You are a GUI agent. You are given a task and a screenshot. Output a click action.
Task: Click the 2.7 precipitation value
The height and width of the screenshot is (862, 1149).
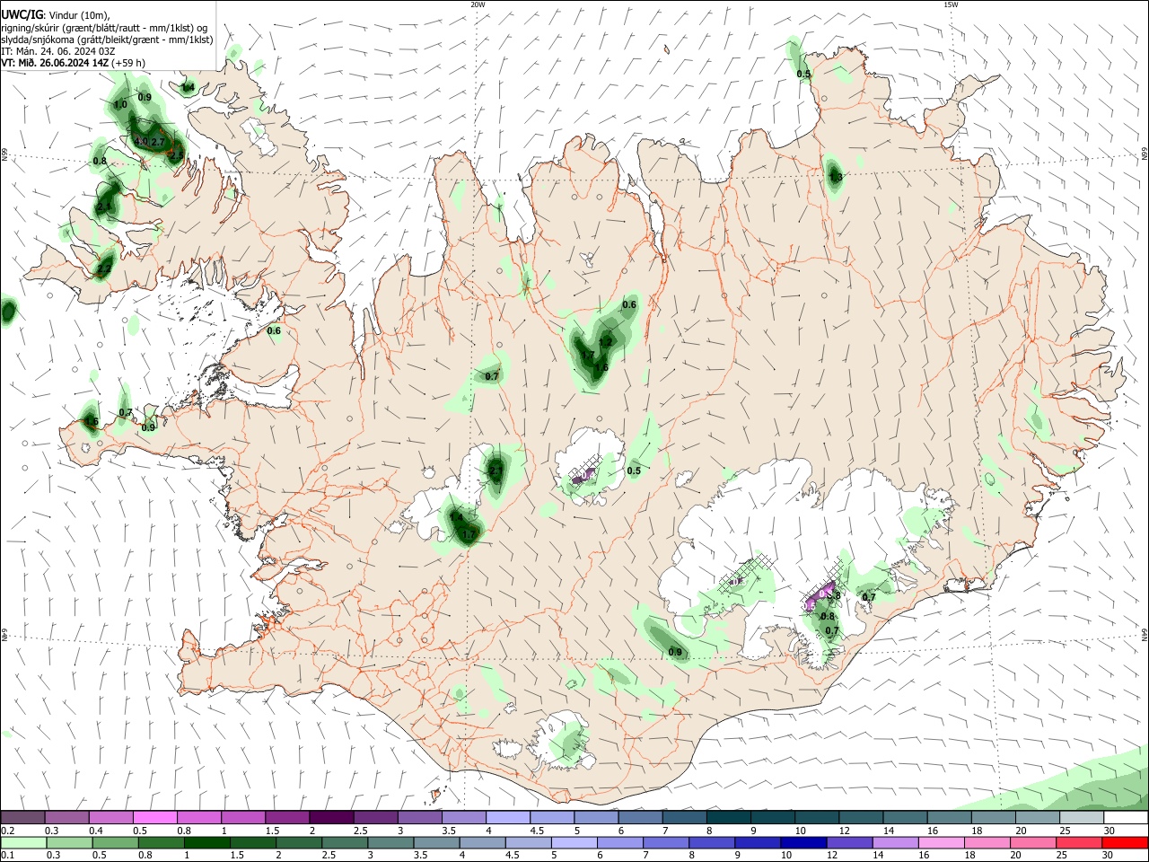158,142
